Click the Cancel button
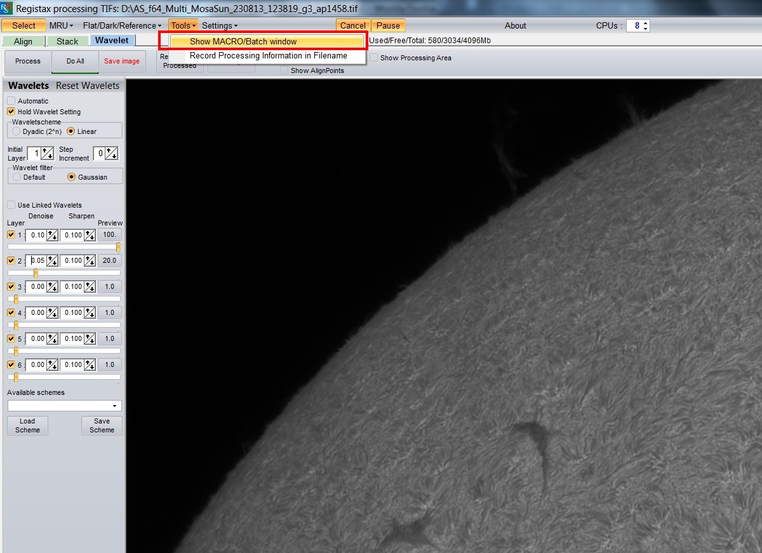The image size is (762, 553). point(352,25)
